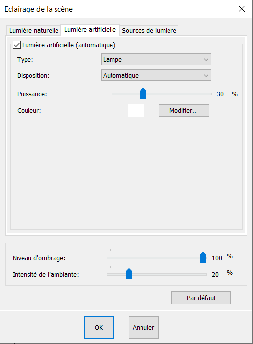Image resolution: width=253 pixels, height=344 pixels.
Task: Click the Puissance slider thumb
Action: pos(143,93)
